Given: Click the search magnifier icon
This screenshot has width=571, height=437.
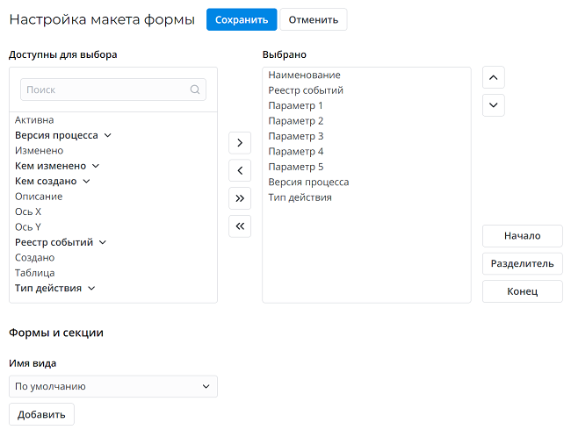Looking at the screenshot, I should pos(195,90).
